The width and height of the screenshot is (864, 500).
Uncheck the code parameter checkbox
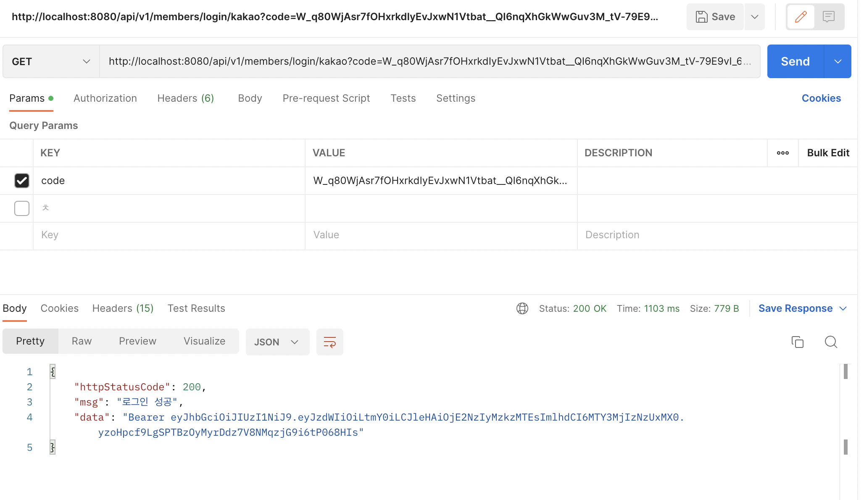(22, 181)
